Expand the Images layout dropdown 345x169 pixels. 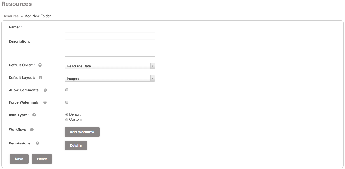pos(110,79)
